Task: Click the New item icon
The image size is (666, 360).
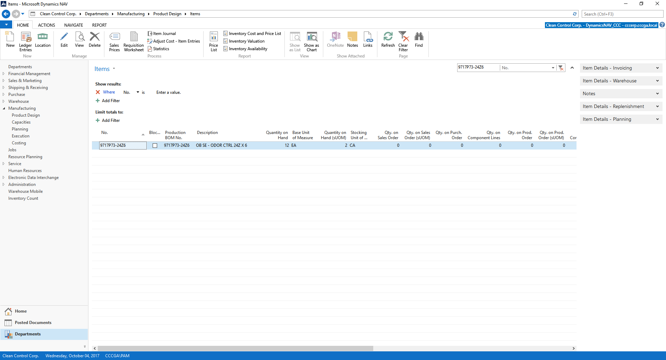Action: [10, 39]
